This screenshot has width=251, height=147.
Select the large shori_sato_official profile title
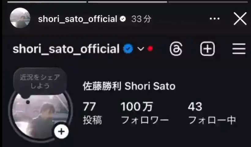pyautogui.click(x=66, y=49)
